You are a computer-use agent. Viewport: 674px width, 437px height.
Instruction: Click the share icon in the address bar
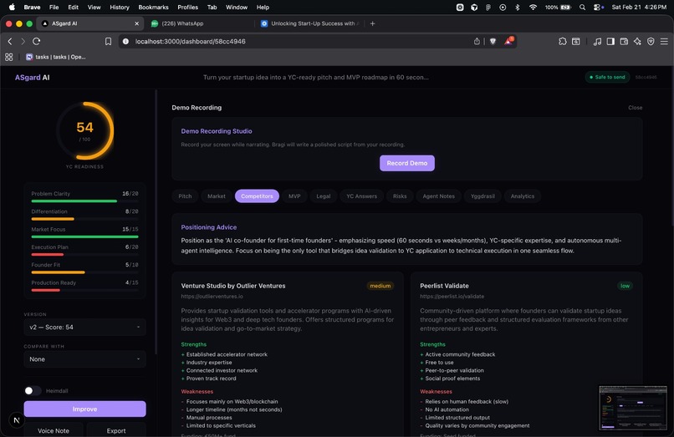click(477, 41)
